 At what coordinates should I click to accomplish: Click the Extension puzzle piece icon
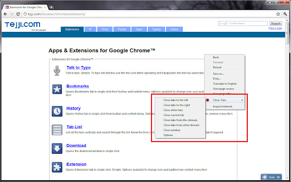[57, 167]
